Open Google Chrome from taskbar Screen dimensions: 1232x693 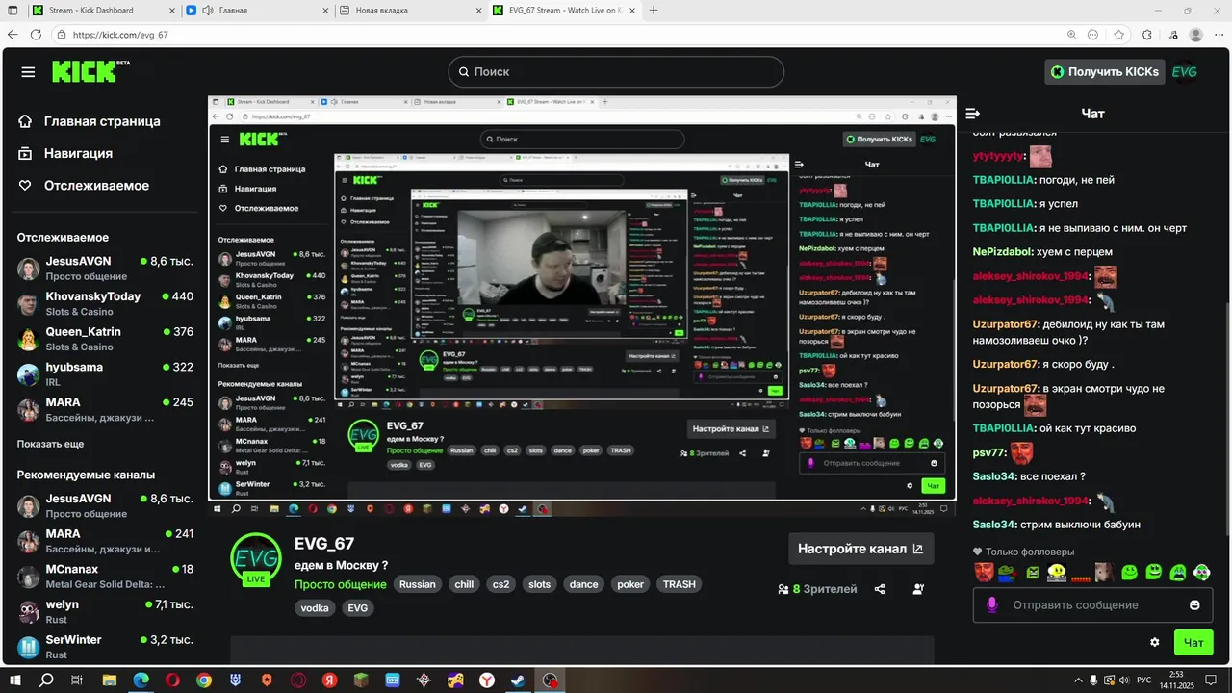click(204, 680)
